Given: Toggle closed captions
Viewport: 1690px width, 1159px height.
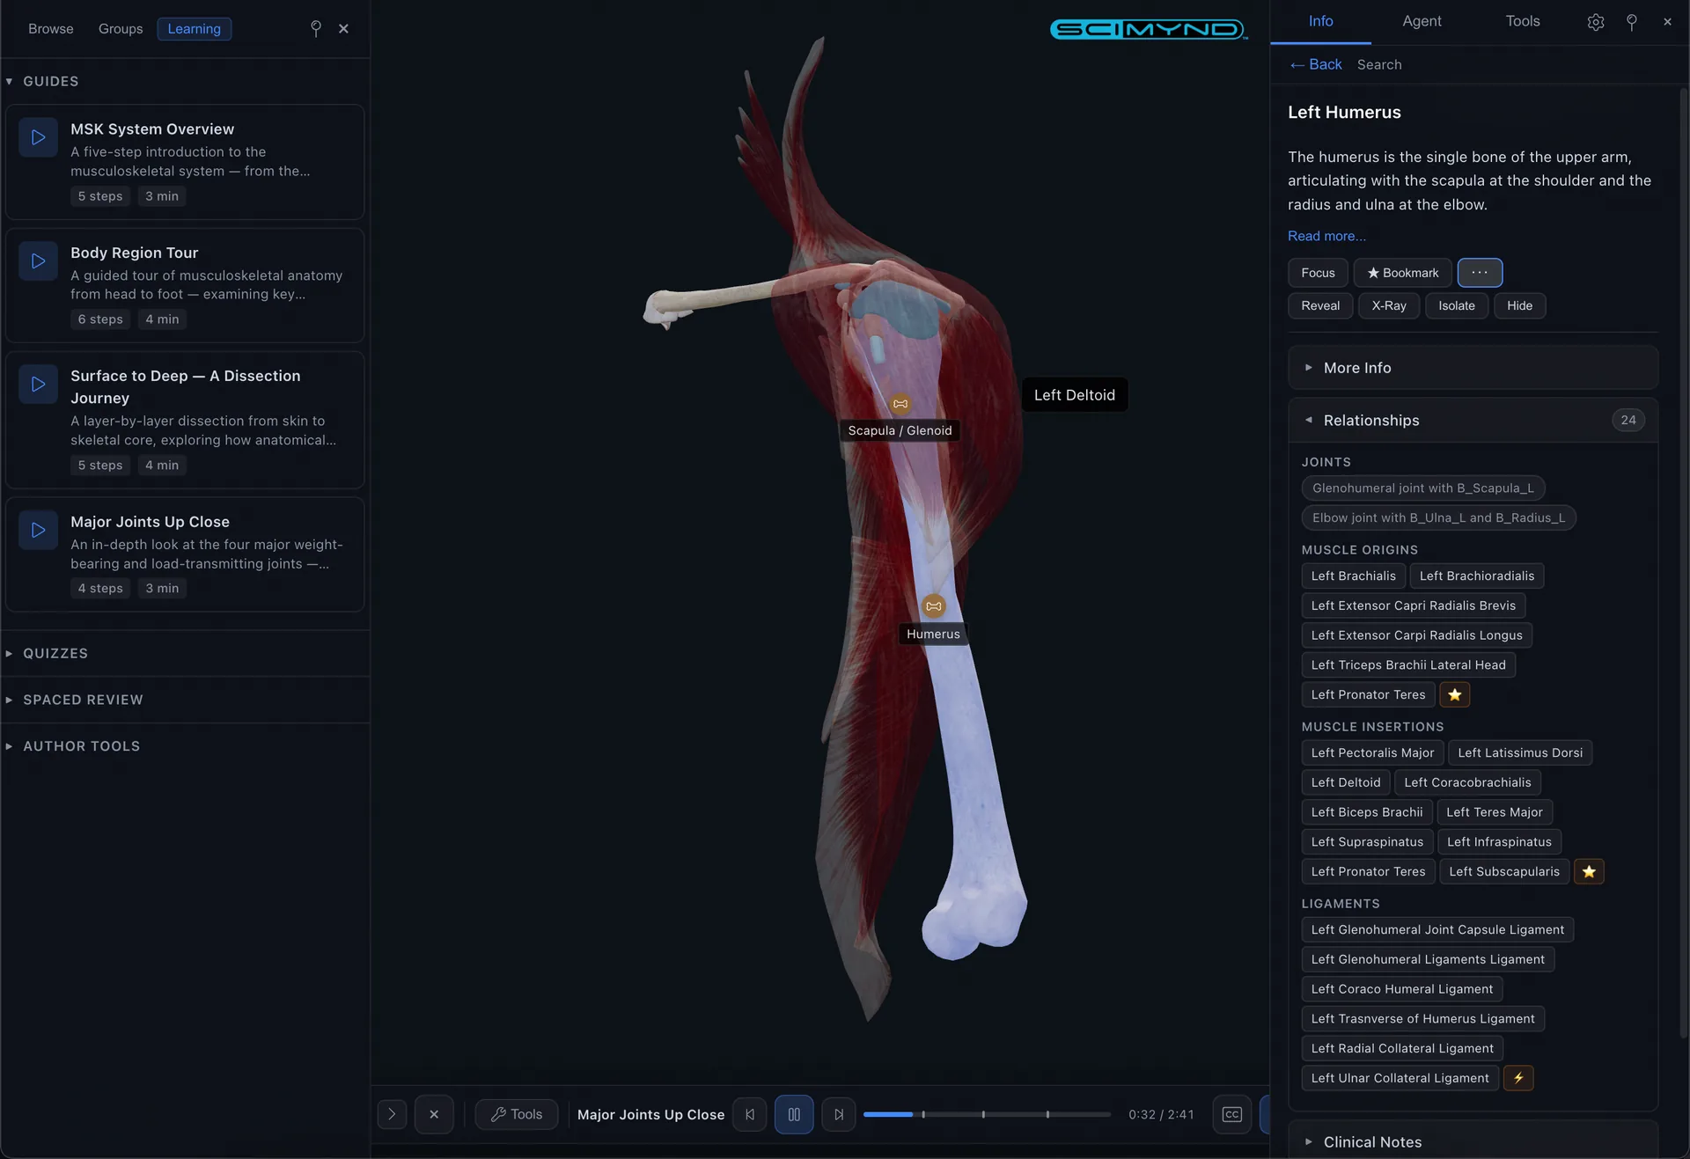Looking at the screenshot, I should pyautogui.click(x=1231, y=1114).
